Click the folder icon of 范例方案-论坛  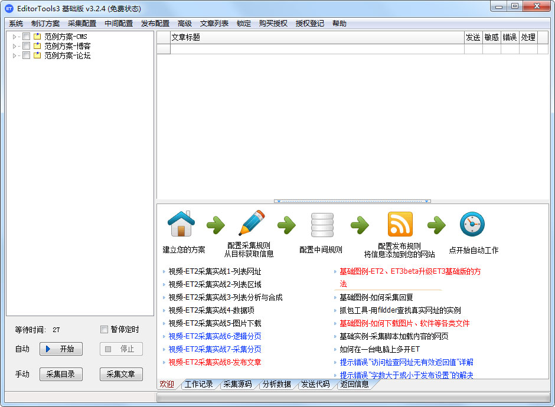(x=37, y=55)
